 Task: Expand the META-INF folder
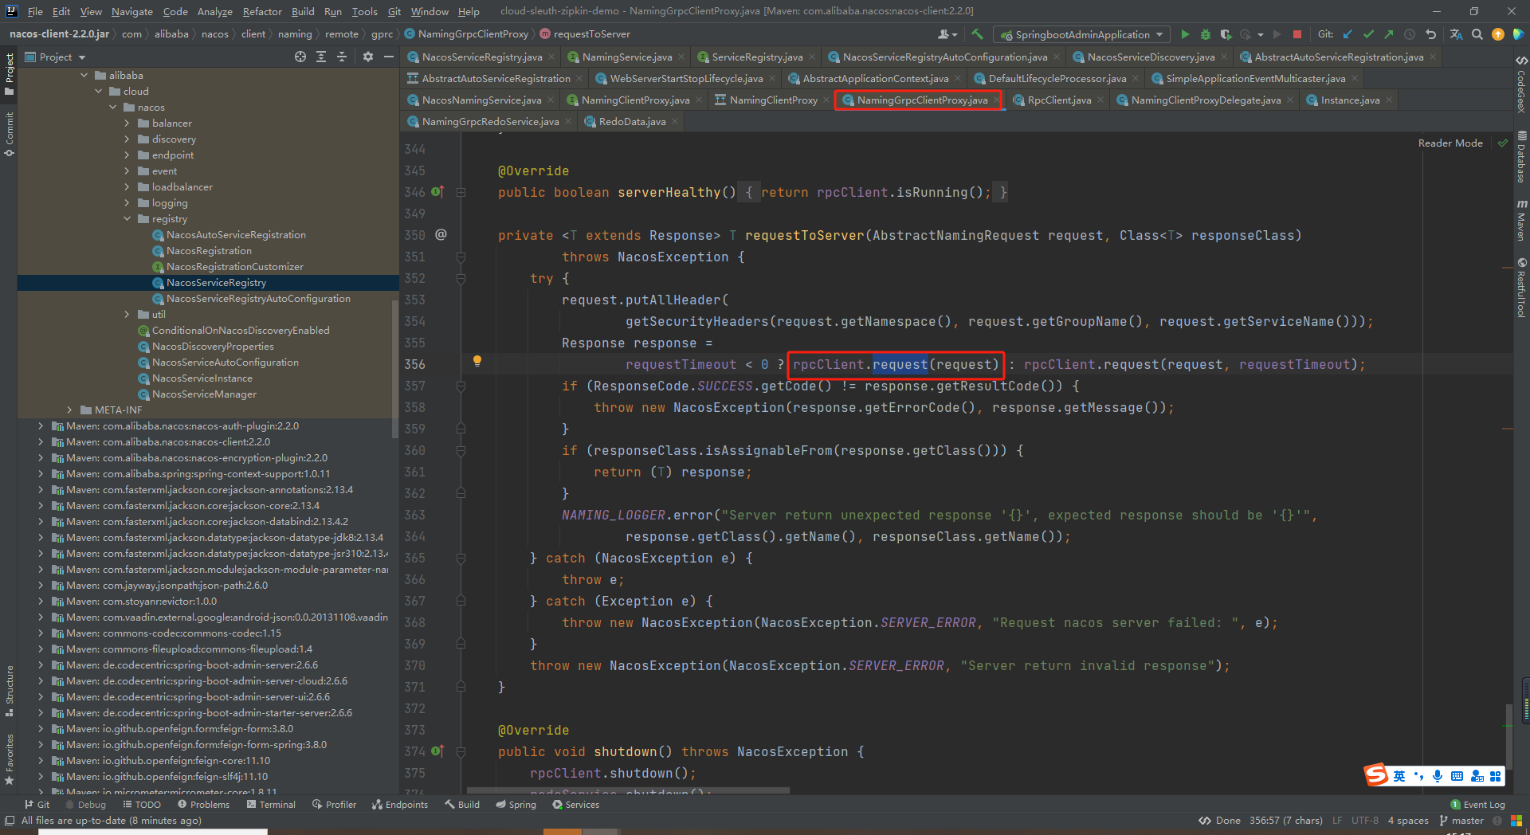pyautogui.click(x=69, y=410)
